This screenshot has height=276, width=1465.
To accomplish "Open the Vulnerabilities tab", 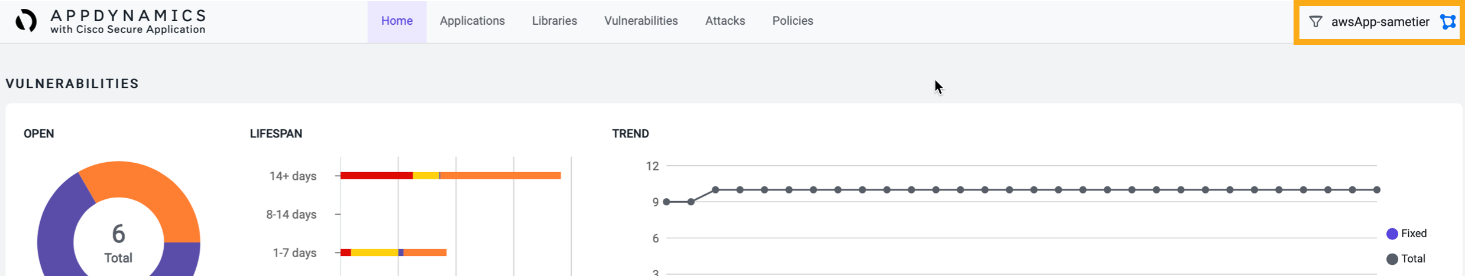I will pyautogui.click(x=641, y=21).
